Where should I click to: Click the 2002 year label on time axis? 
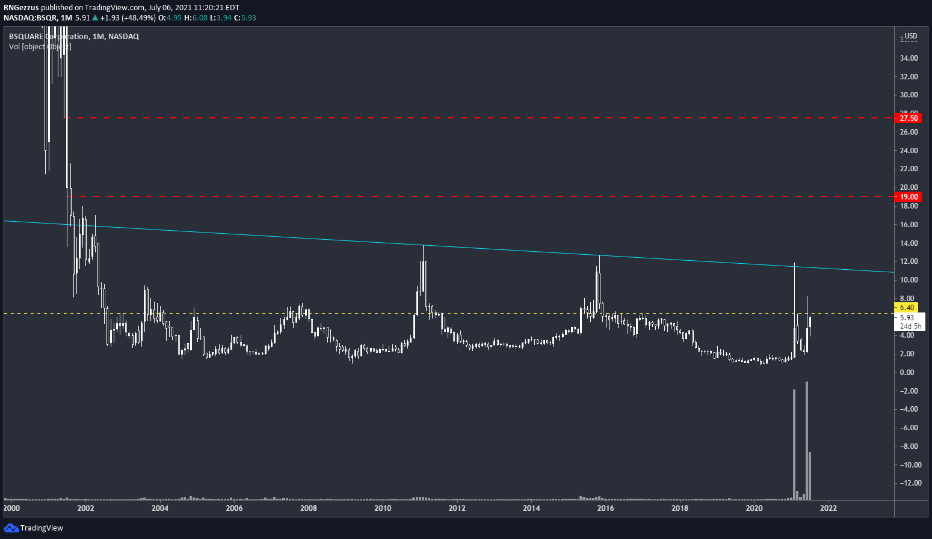[x=85, y=508]
